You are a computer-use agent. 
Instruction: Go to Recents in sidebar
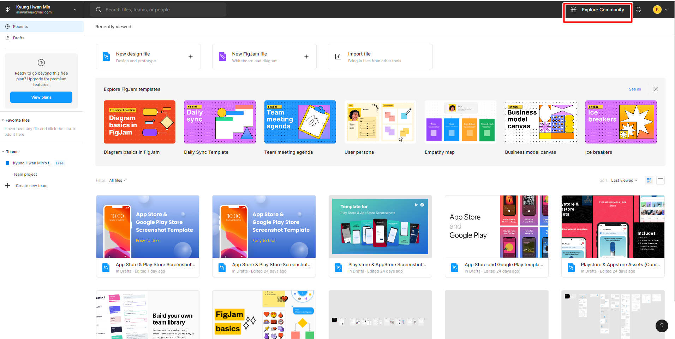pos(42,27)
